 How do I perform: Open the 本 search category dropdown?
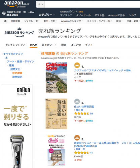click(40, 4)
